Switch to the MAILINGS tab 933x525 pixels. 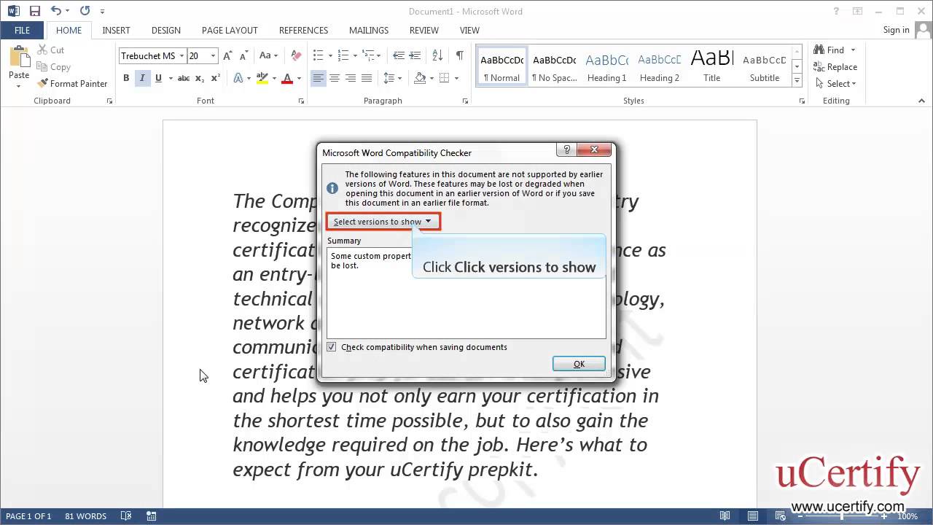369,30
